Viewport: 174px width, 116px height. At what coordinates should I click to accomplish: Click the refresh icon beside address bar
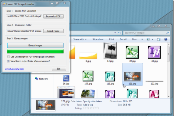(119, 33)
